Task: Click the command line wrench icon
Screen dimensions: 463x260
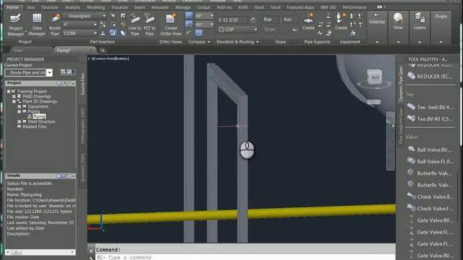Action: point(91,258)
